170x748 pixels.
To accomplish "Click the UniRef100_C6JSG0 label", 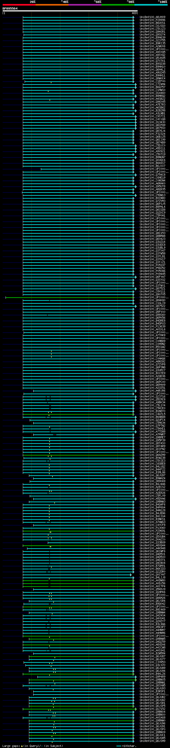I will click(x=152, y=26).
